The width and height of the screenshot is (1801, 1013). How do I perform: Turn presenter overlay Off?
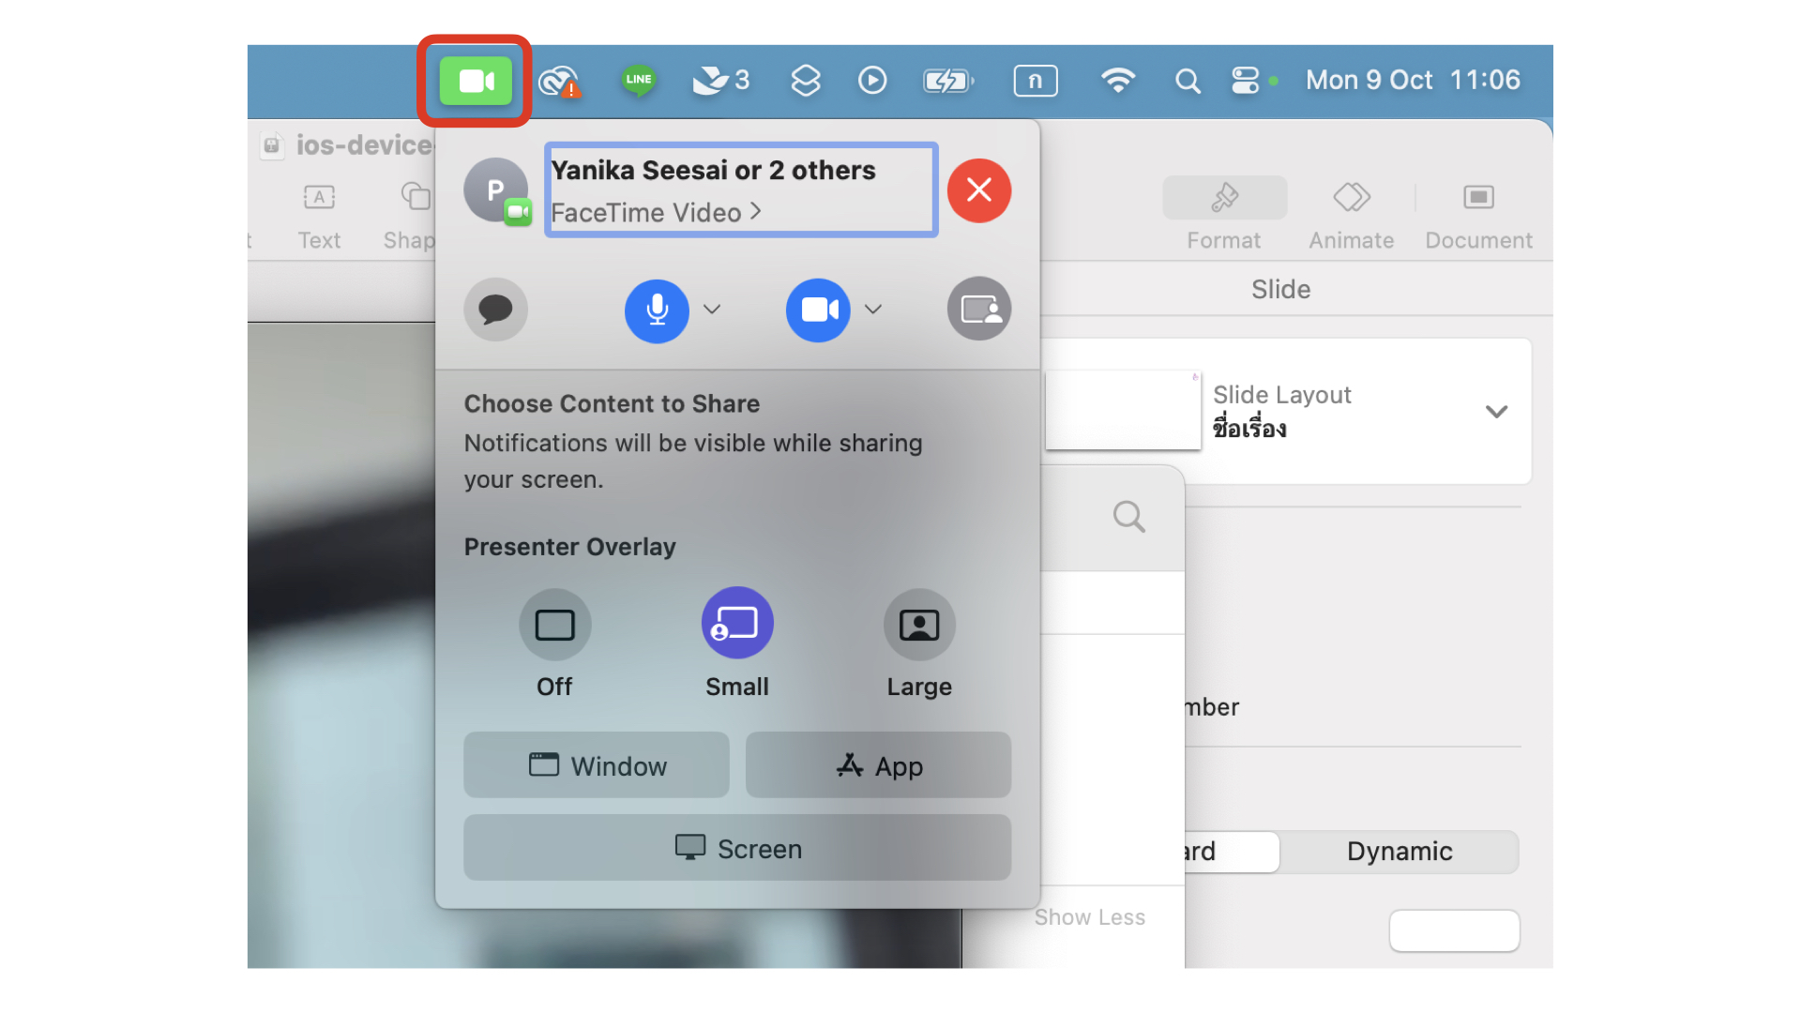click(x=554, y=624)
